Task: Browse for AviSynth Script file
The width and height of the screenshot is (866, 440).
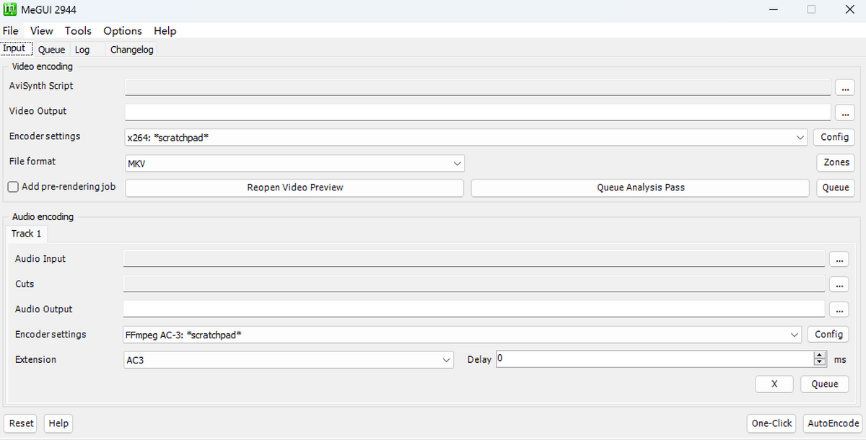Action: [x=845, y=87]
